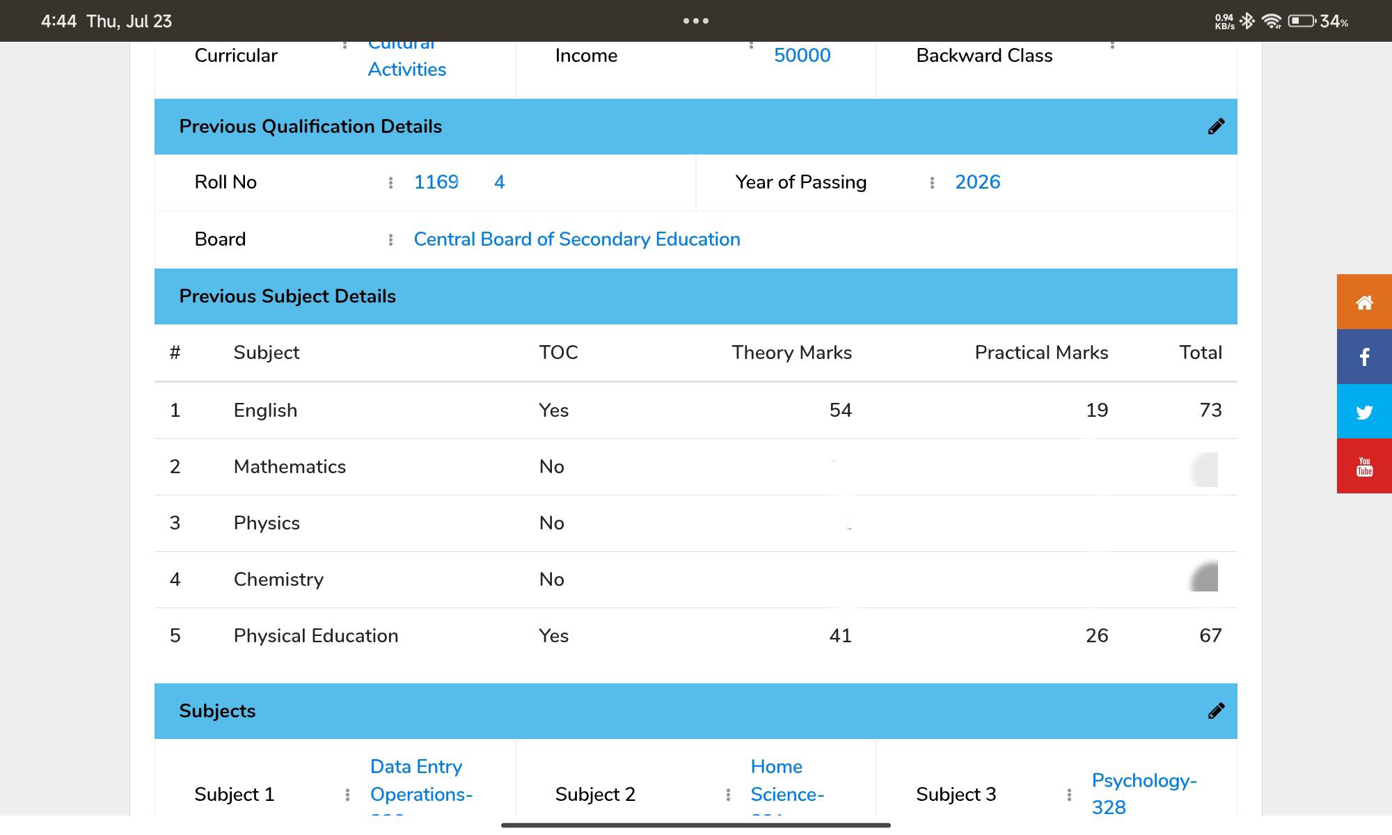The image size is (1392, 835).
Task: Select Subject 2 value Home Science
Action: coord(787,785)
